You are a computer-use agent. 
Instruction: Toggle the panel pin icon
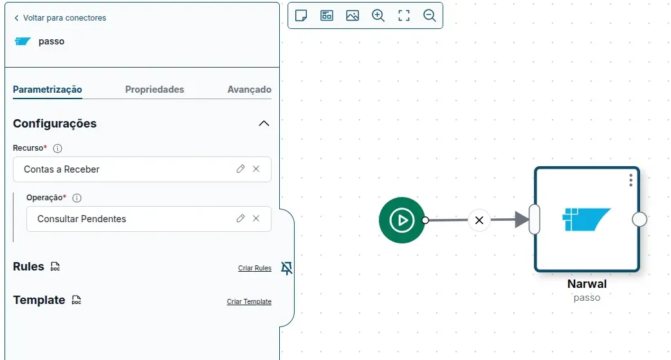point(286,269)
